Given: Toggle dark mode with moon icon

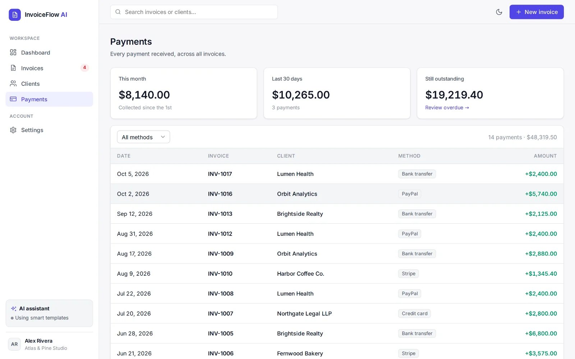Looking at the screenshot, I should click(499, 12).
